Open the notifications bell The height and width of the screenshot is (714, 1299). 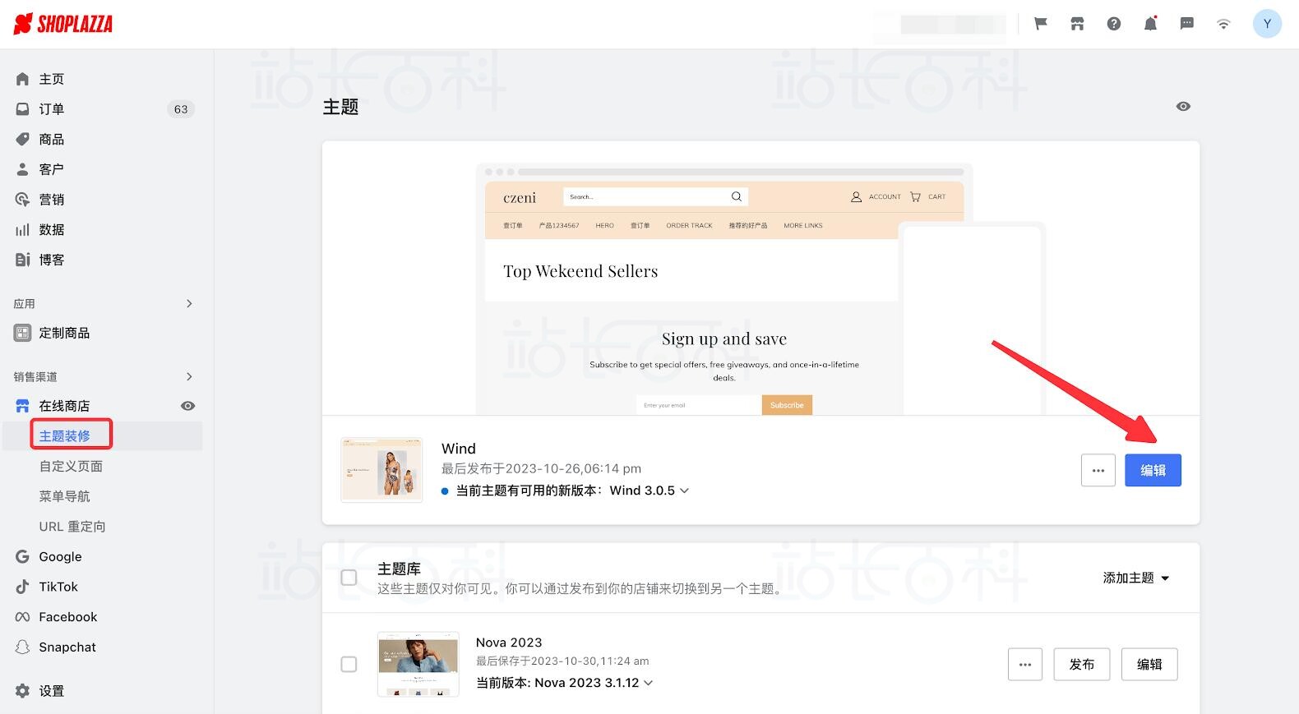click(x=1150, y=24)
